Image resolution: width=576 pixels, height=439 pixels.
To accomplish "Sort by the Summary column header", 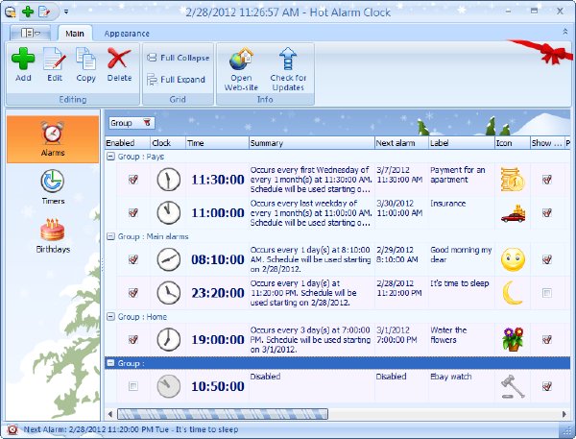I will (311, 143).
